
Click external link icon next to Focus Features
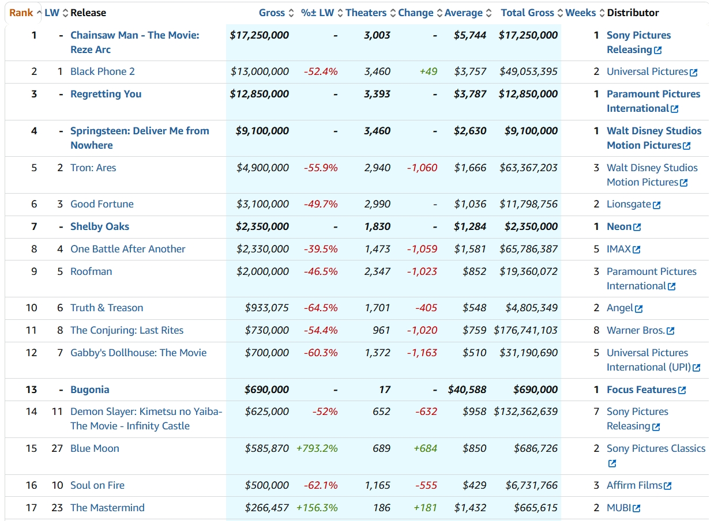pos(682,391)
